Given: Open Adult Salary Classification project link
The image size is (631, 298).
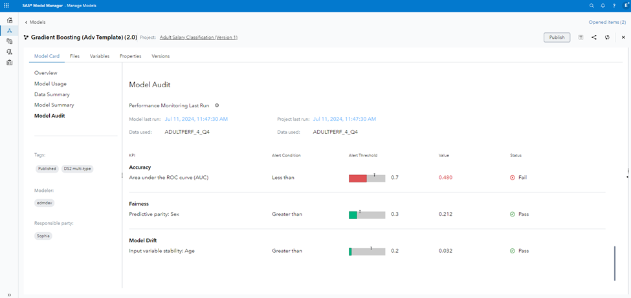Looking at the screenshot, I should (x=199, y=37).
